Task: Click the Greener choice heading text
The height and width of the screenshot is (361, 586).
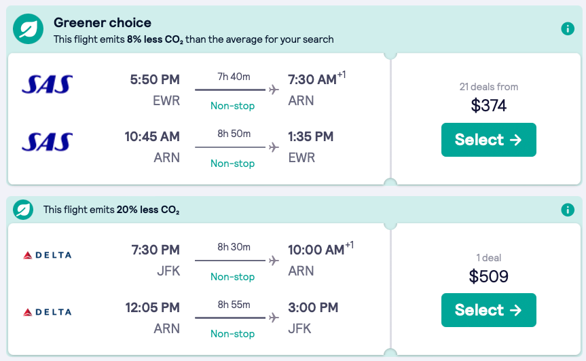Action: click(x=103, y=23)
